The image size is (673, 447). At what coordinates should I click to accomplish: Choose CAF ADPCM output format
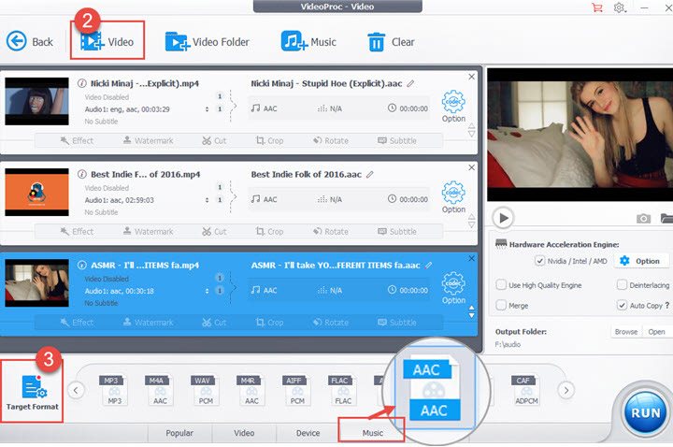(526, 390)
